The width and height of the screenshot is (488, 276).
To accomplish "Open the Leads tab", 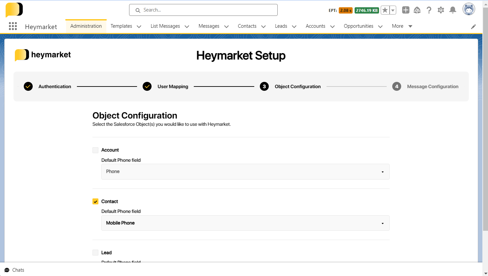I will click(x=281, y=26).
